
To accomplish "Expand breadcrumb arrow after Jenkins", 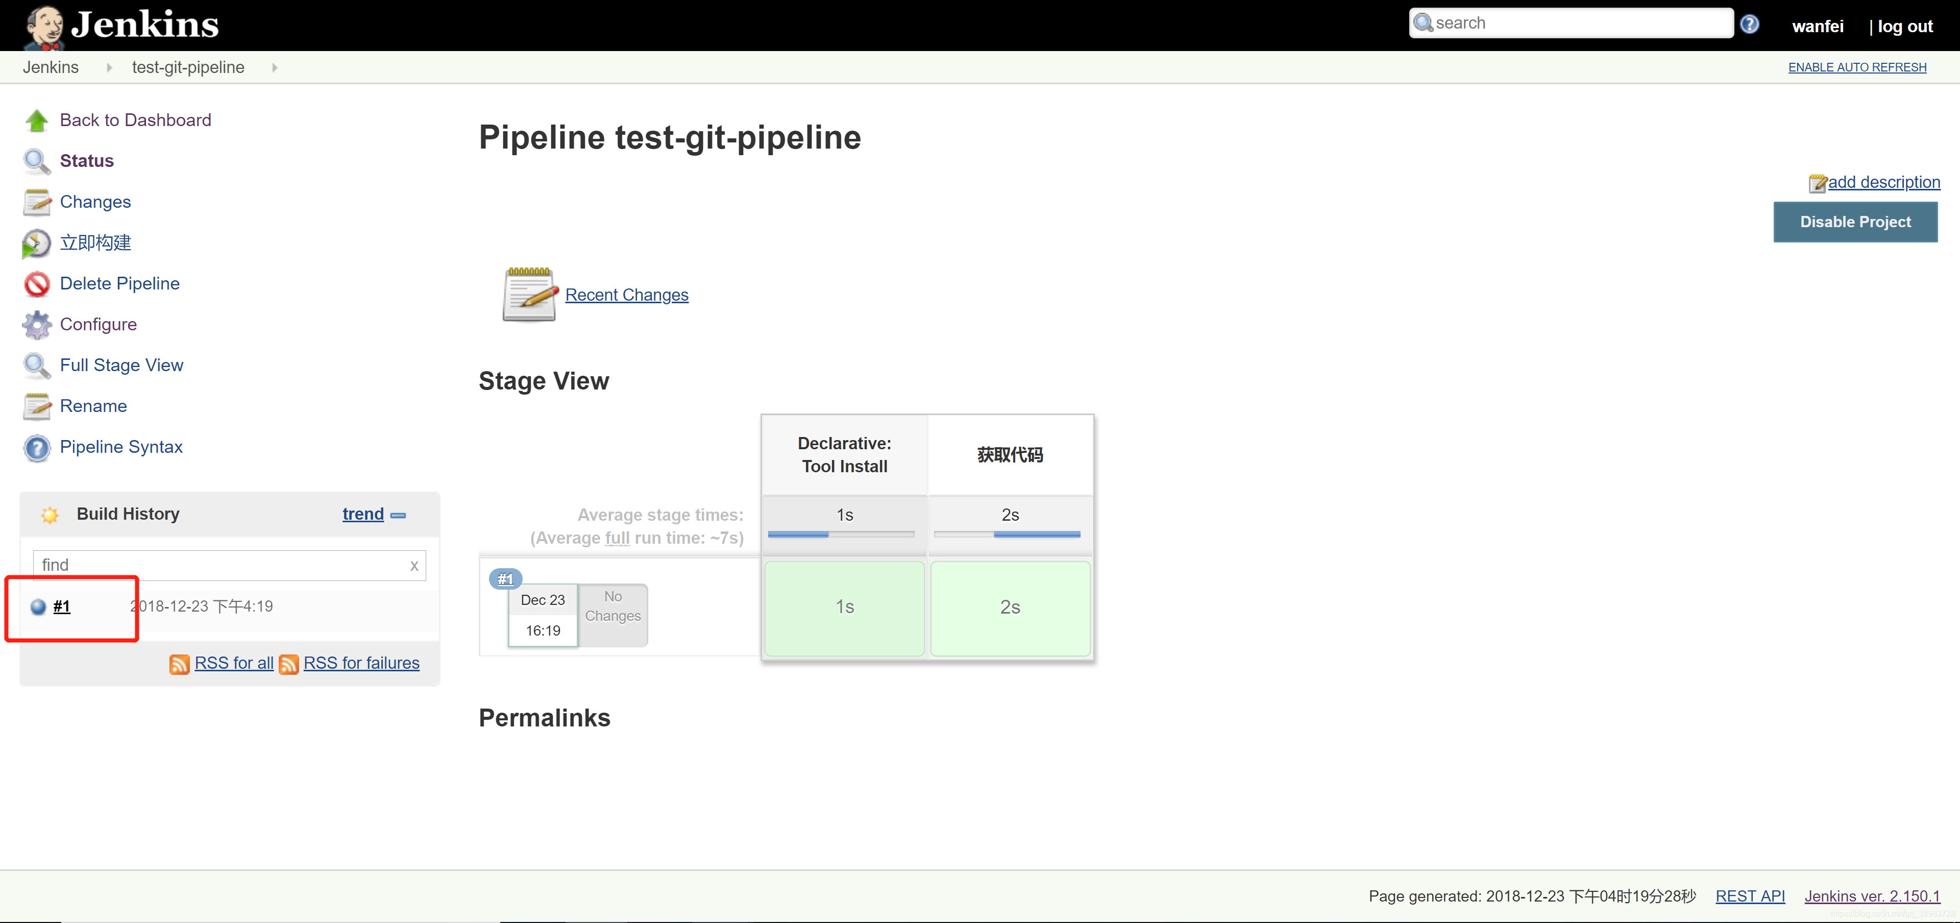I will 109,68.
